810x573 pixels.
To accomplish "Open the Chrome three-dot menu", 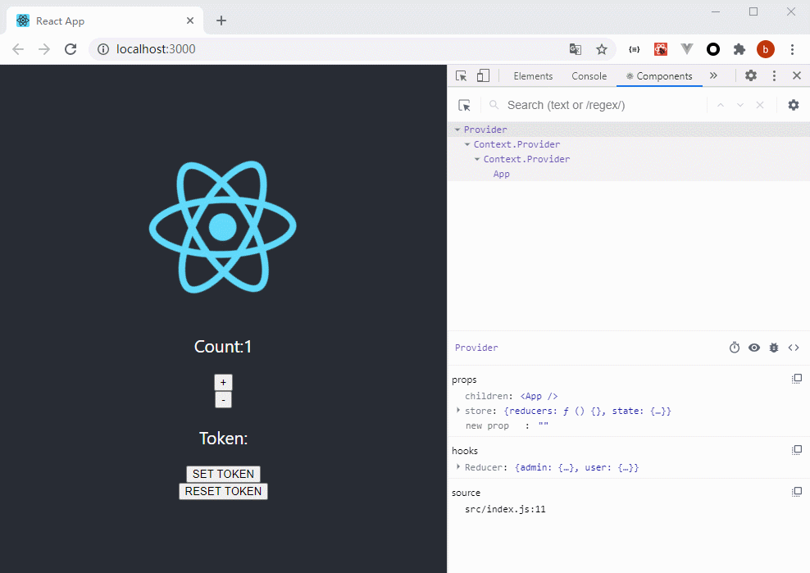I will (792, 49).
